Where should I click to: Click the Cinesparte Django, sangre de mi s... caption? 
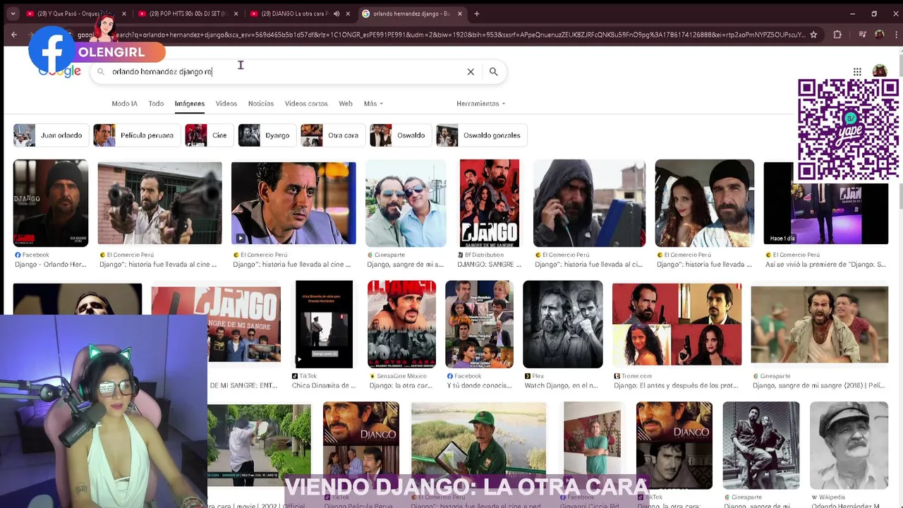tap(406, 265)
